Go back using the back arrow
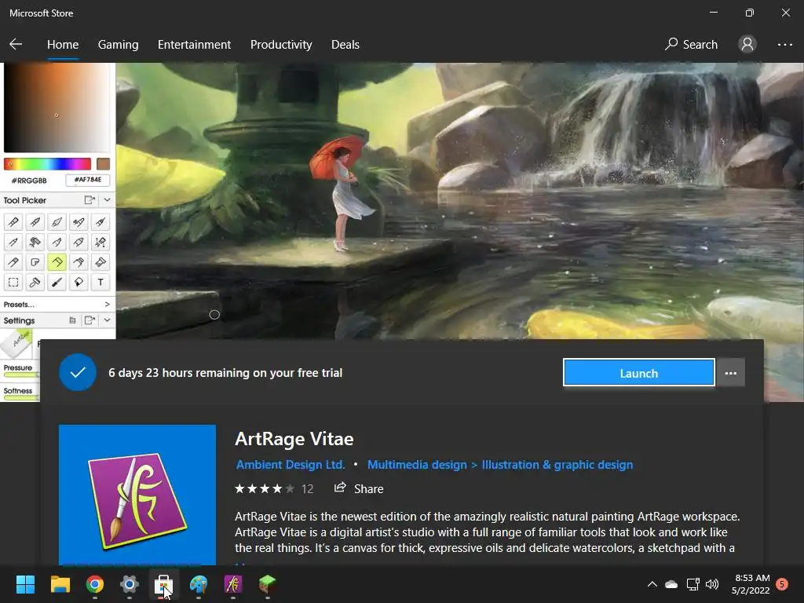This screenshot has height=603, width=804. pyautogui.click(x=16, y=45)
